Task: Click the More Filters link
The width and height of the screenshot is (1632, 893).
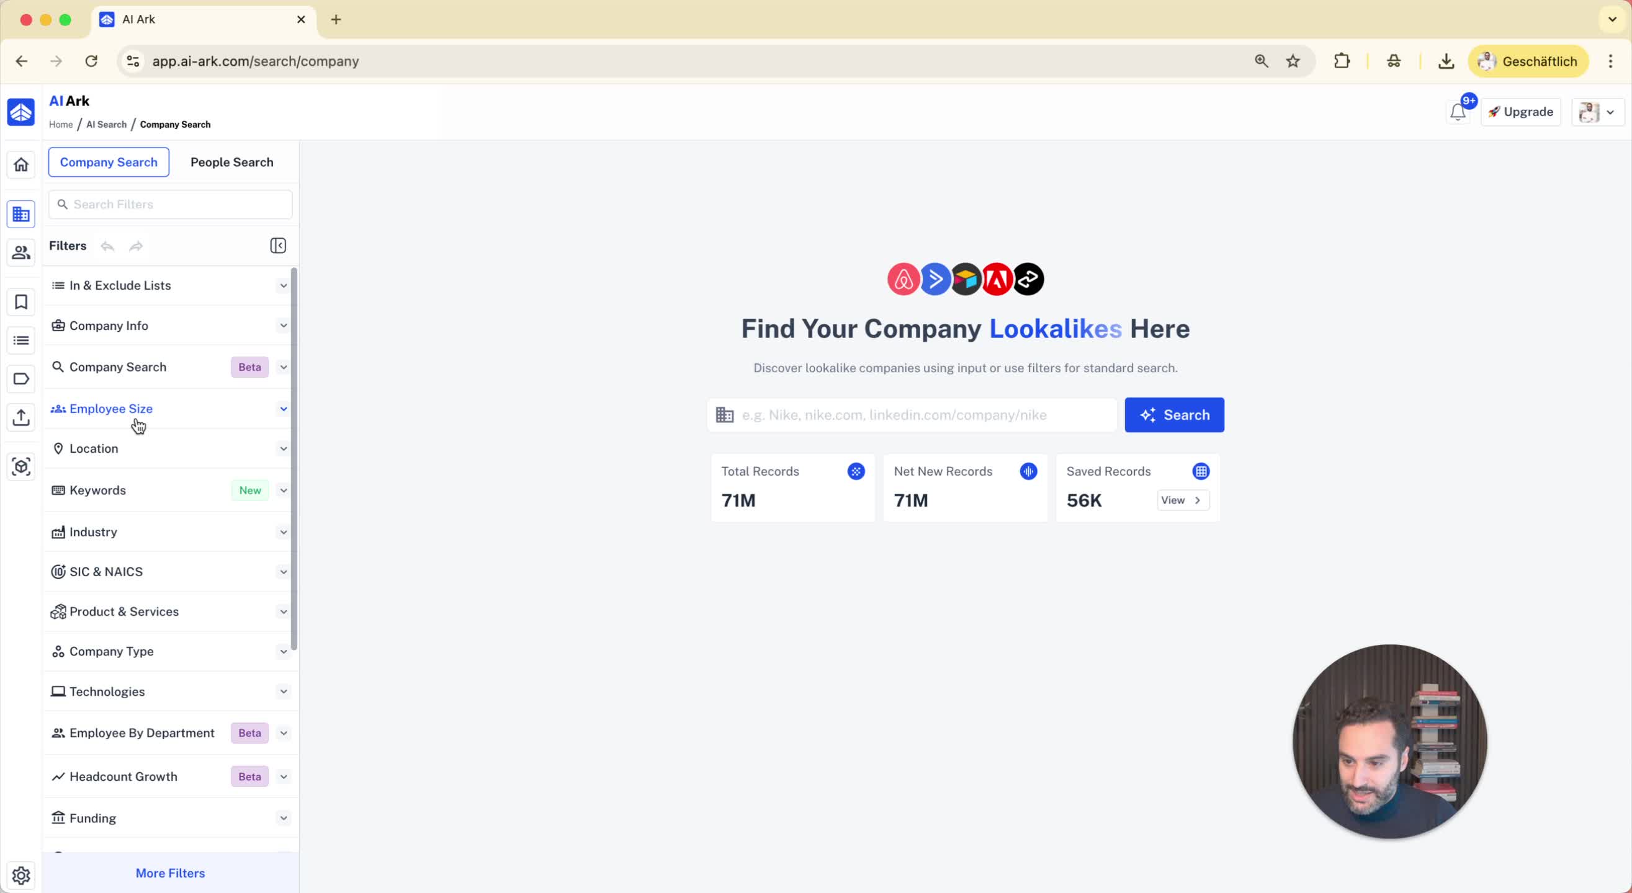Action: (x=170, y=873)
